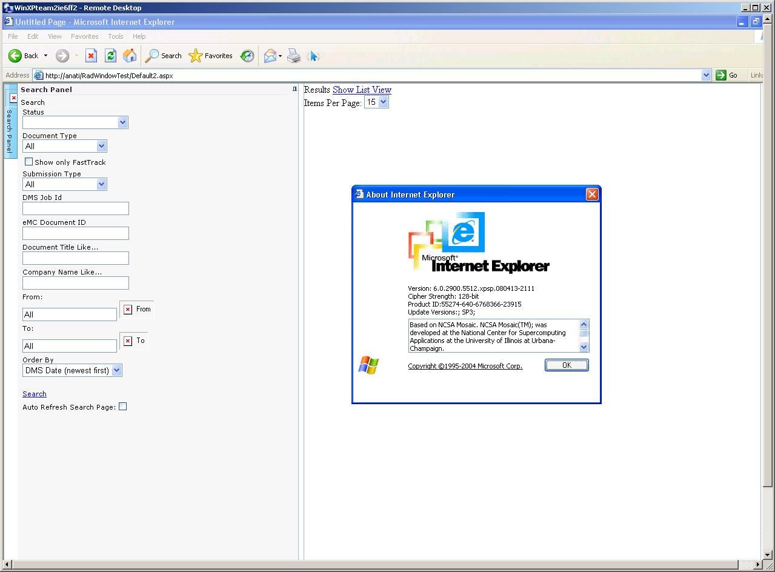
Task: Click Show List View link
Action: pos(362,90)
